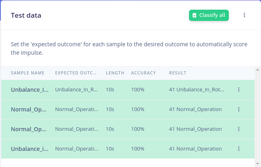
Task: Click the 41 Unbalance_In_Rot... result cell
Action: tap(196, 90)
